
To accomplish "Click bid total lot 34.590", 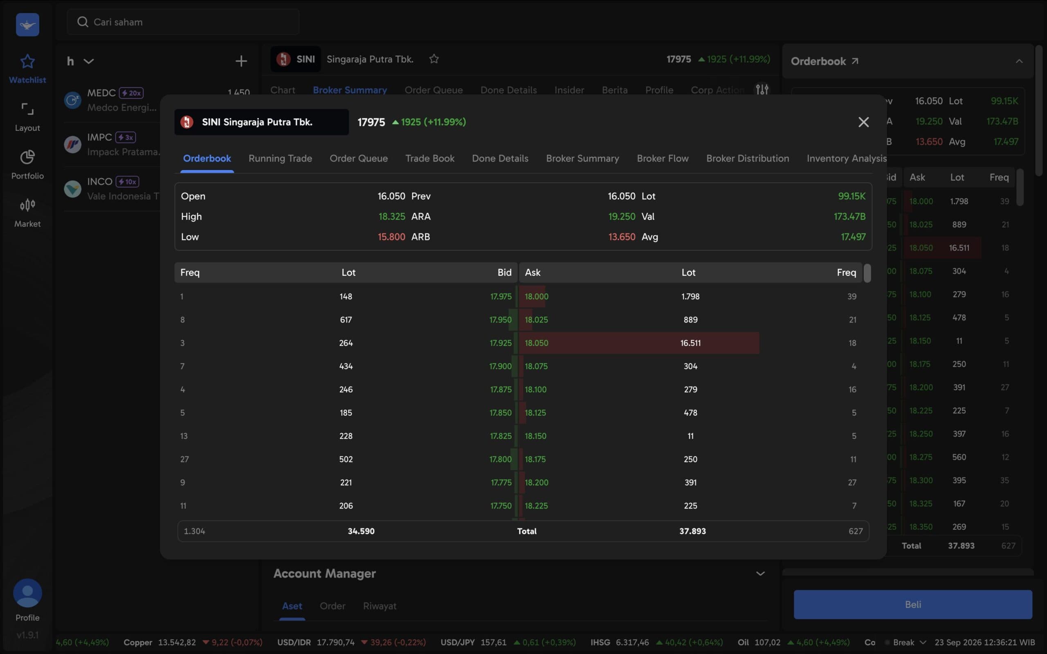I will pyautogui.click(x=361, y=531).
